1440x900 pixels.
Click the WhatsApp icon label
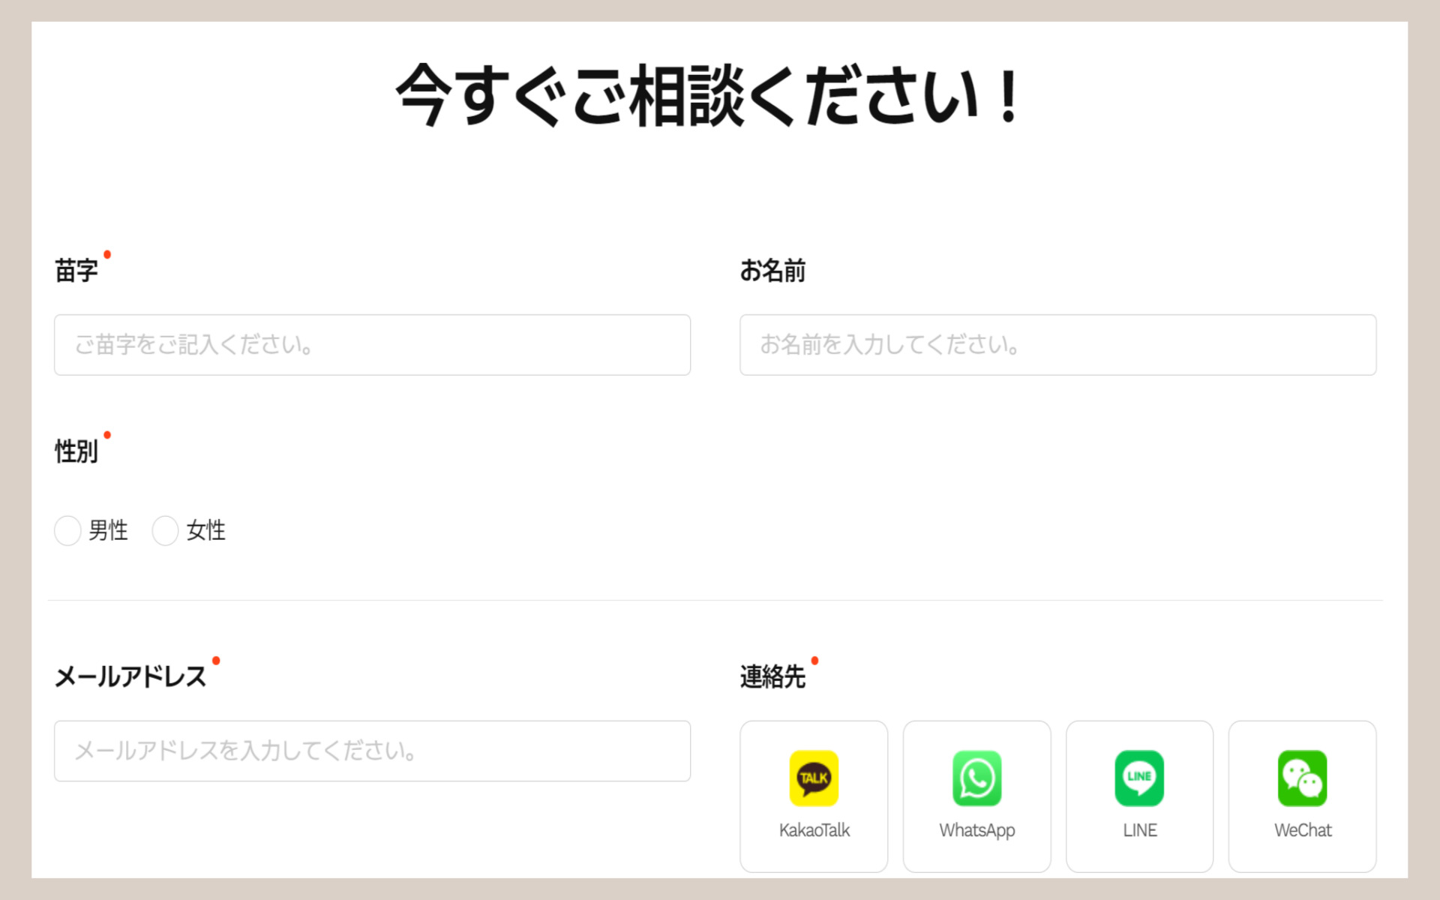click(976, 830)
